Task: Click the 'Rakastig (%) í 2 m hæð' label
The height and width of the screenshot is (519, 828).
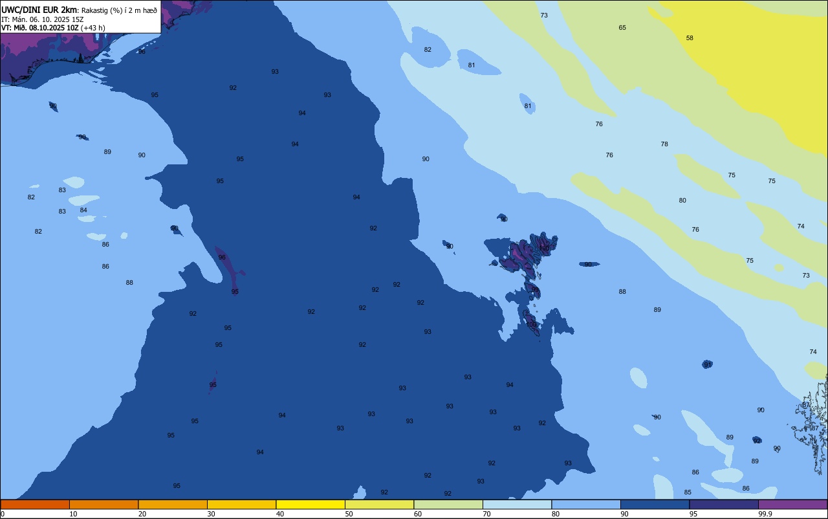Action: click(x=119, y=10)
